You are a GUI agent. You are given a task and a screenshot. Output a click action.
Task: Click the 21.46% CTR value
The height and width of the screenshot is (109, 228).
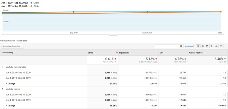pos(183,78)
